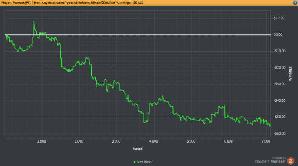Screen dimensions: 298x166
Task: Click the Winnings vertical axis title
Action: click(x=290, y=74)
